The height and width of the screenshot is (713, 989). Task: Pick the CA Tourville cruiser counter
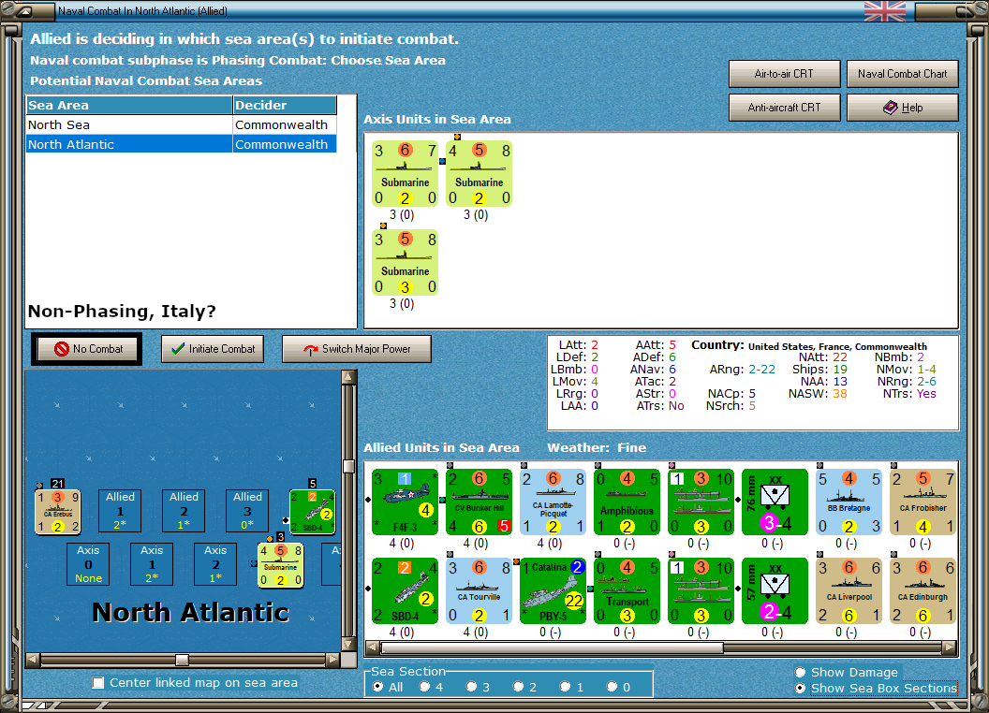tap(479, 590)
